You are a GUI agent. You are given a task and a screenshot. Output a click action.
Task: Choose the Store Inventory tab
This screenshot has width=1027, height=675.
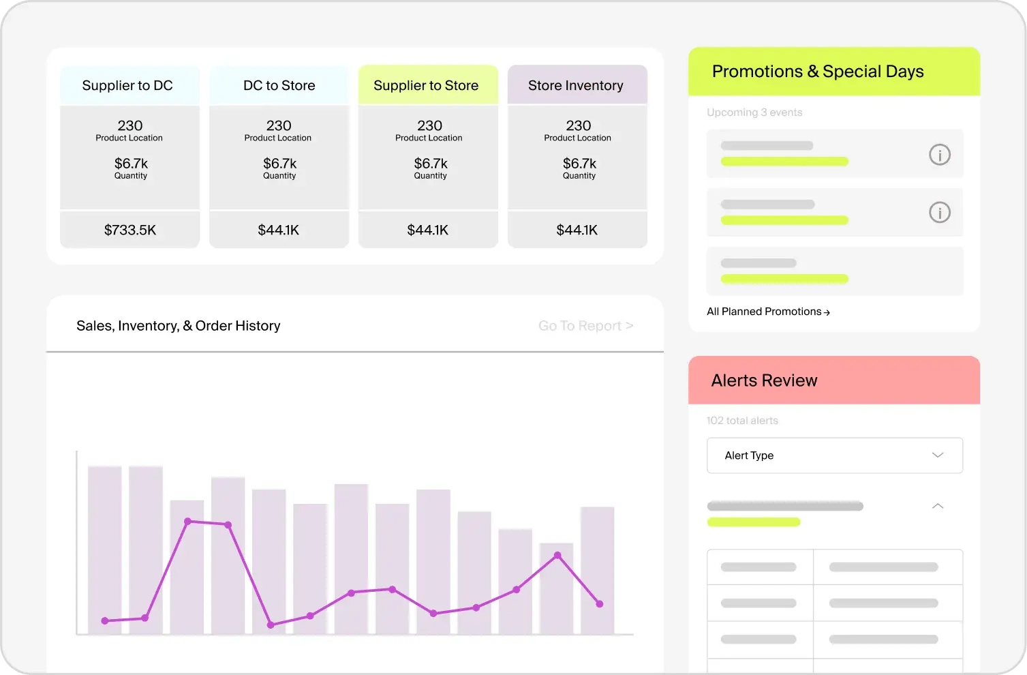pos(576,85)
